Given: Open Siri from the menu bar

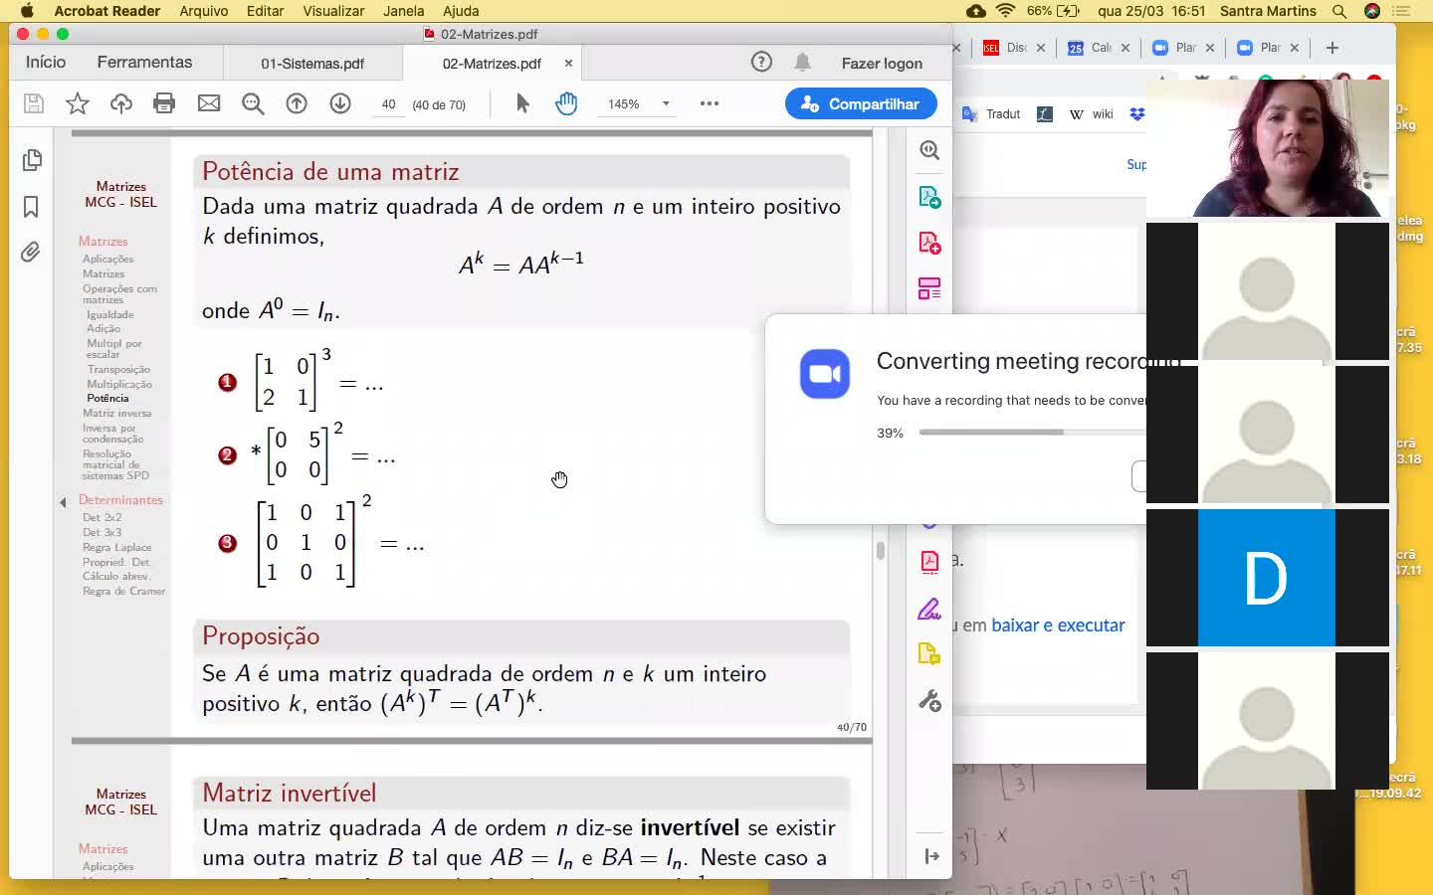Looking at the screenshot, I should [x=1372, y=11].
